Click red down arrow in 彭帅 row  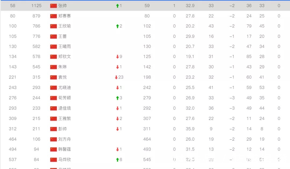[x=117, y=129]
